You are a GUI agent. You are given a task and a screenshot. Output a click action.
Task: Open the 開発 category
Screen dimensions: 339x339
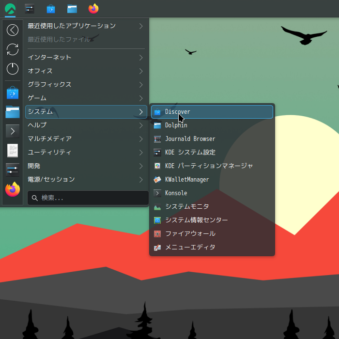[x=86, y=166]
